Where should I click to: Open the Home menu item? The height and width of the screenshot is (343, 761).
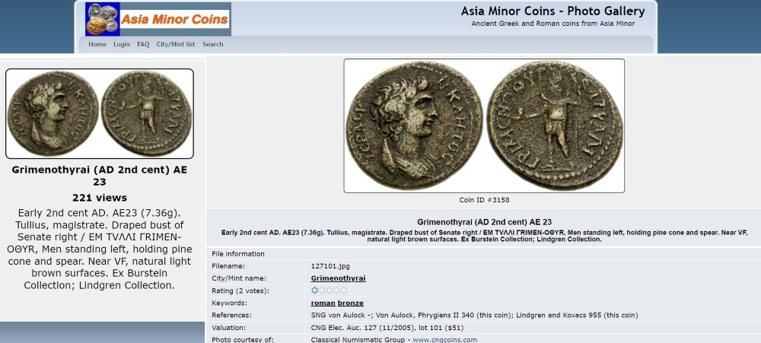tap(97, 44)
